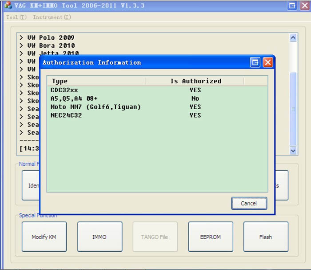The height and width of the screenshot is (270, 311).
Task: Close the main VAG KM+IMMO Tool window
Action: [305, 5]
